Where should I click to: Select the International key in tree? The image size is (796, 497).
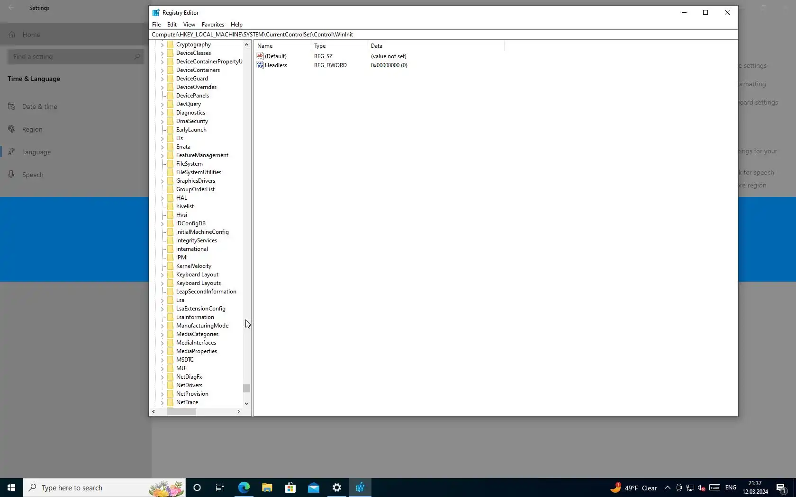point(192,249)
